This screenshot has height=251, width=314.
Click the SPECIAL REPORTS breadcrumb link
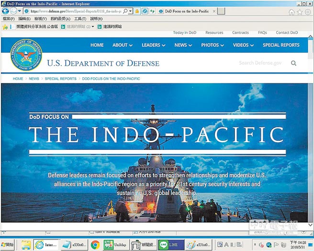pos(60,79)
